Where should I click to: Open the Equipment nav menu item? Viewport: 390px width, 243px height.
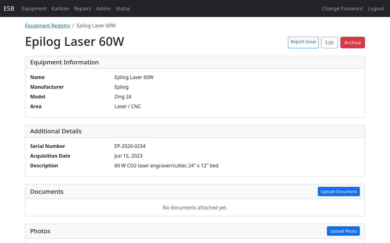coord(34,9)
